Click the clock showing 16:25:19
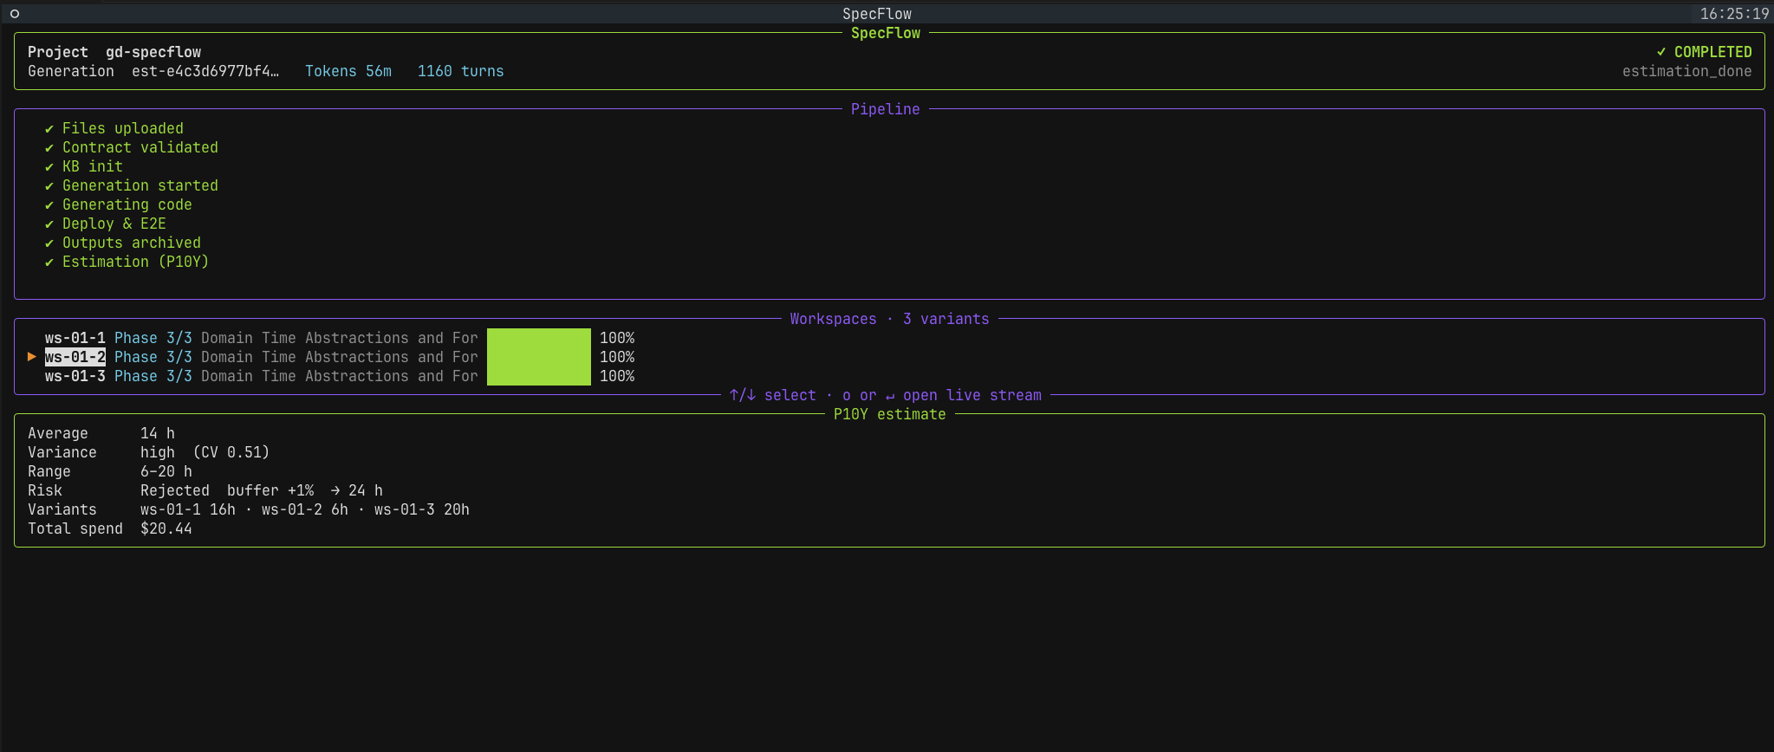 pos(1735,14)
